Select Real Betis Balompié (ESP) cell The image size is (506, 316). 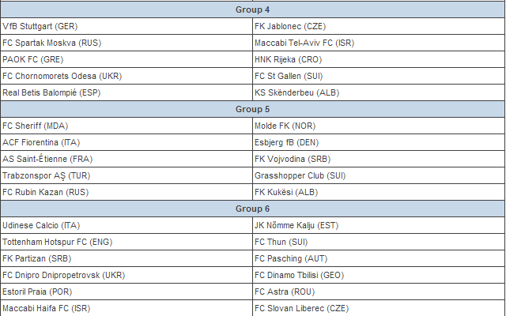51,92
